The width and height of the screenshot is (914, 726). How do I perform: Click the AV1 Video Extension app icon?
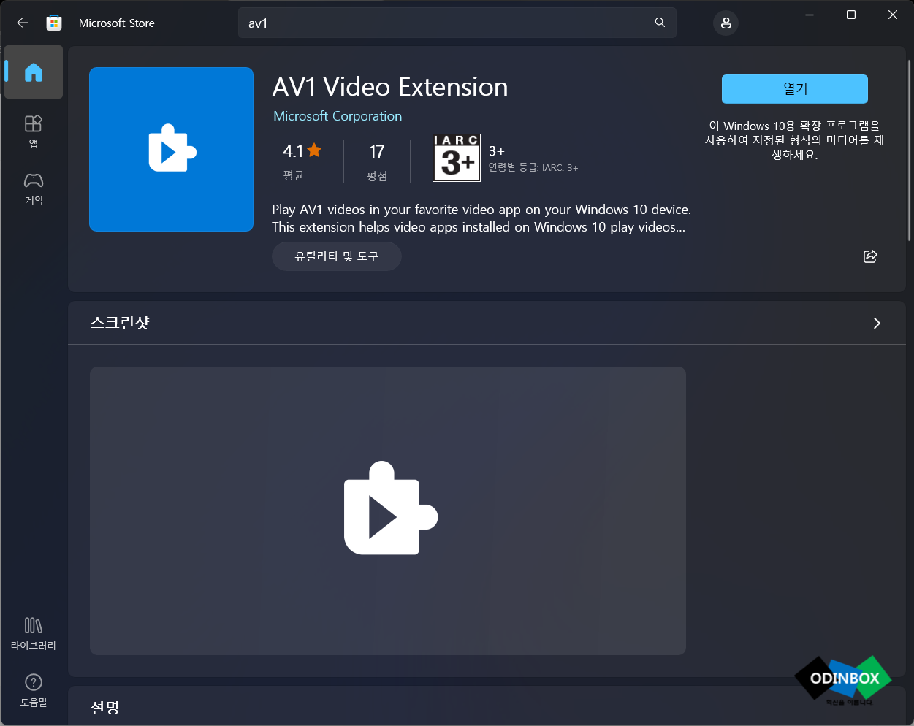point(172,149)
